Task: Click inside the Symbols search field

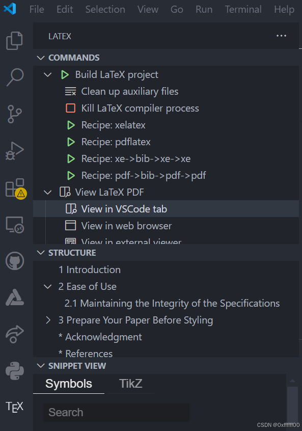Action: pyautogui.click(x=116, y=412)
